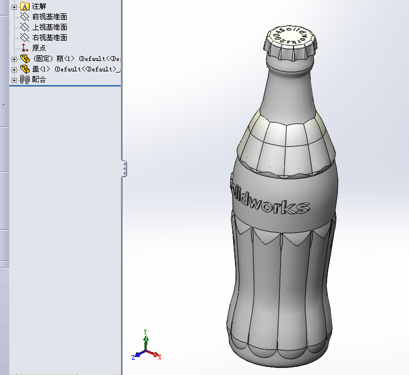Collapse the feature tree panel handle

[125, 168]
